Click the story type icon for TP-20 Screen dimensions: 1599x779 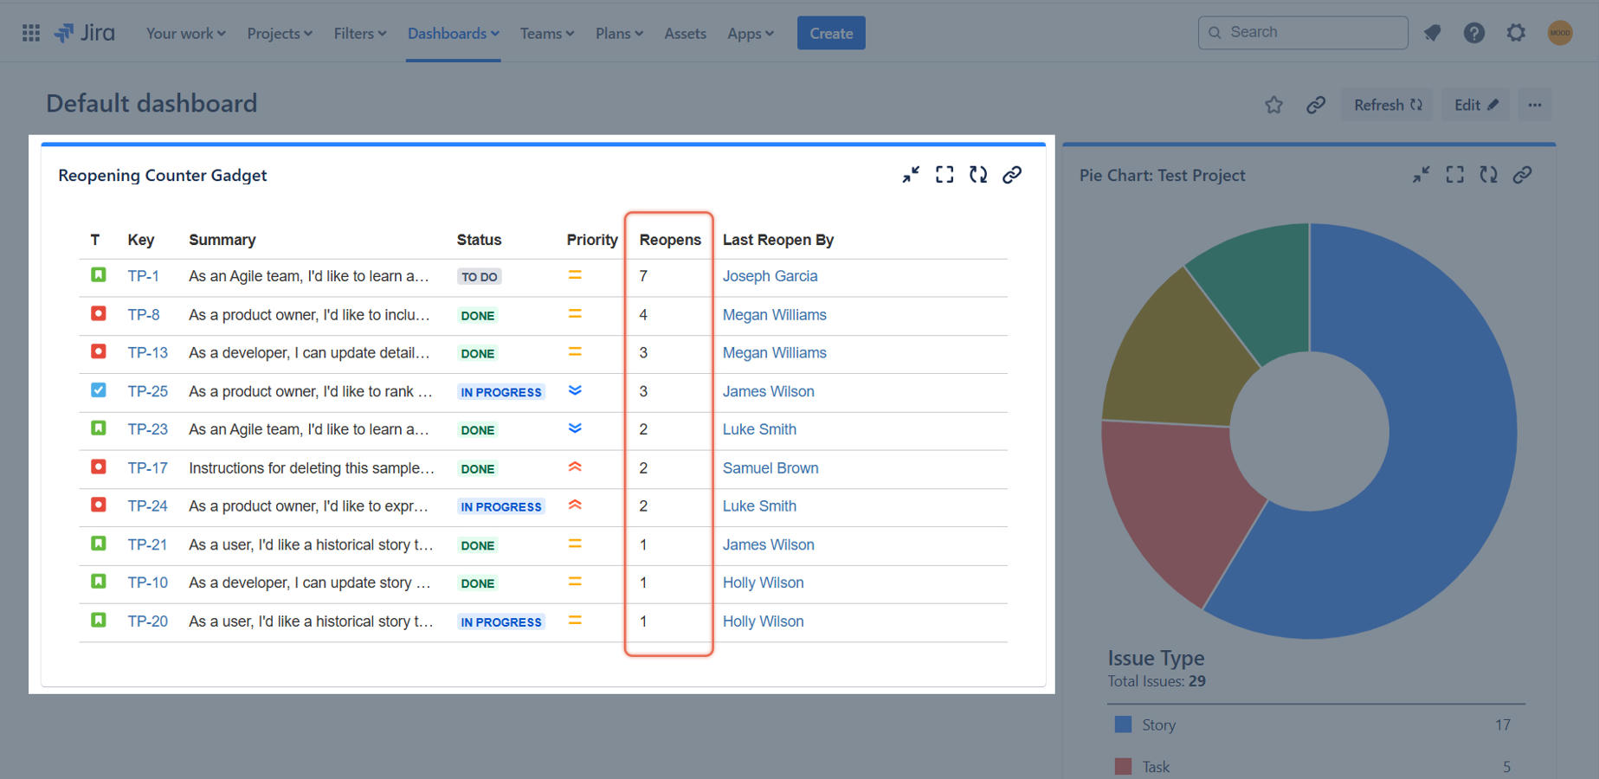(99, 621)
